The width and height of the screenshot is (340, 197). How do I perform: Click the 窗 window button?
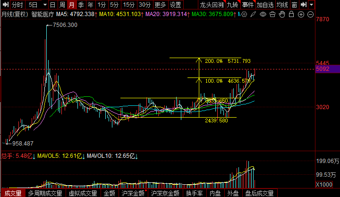(294, 5)
